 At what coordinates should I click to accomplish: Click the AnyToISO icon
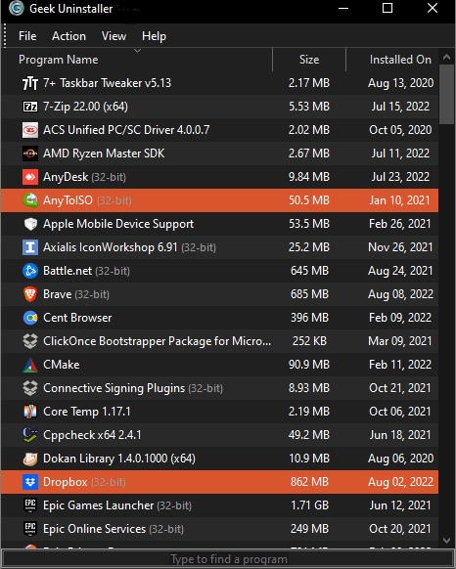(30, 200)
